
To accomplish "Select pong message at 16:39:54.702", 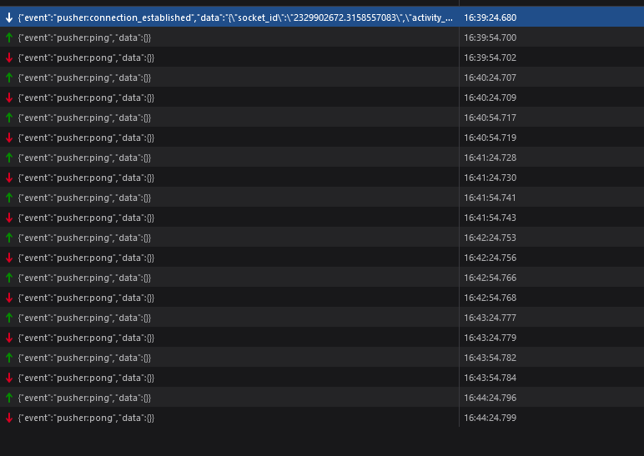I will click(322, 58).
